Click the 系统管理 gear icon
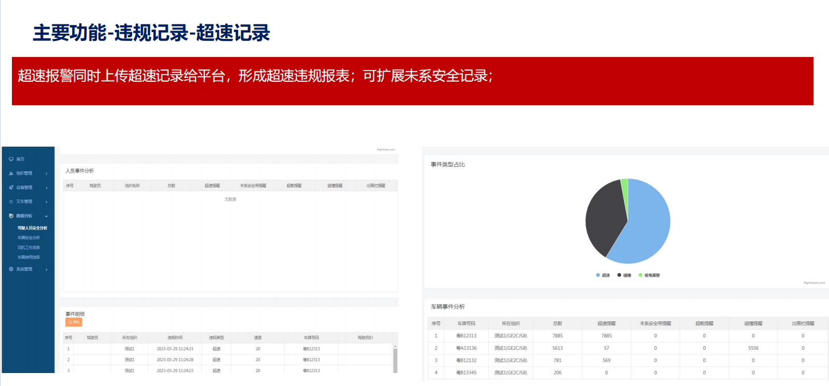 coord(11,269)
